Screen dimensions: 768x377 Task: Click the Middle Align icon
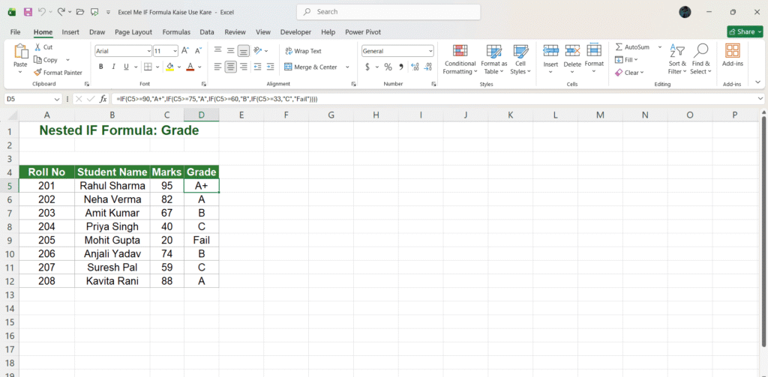(231, 50)
